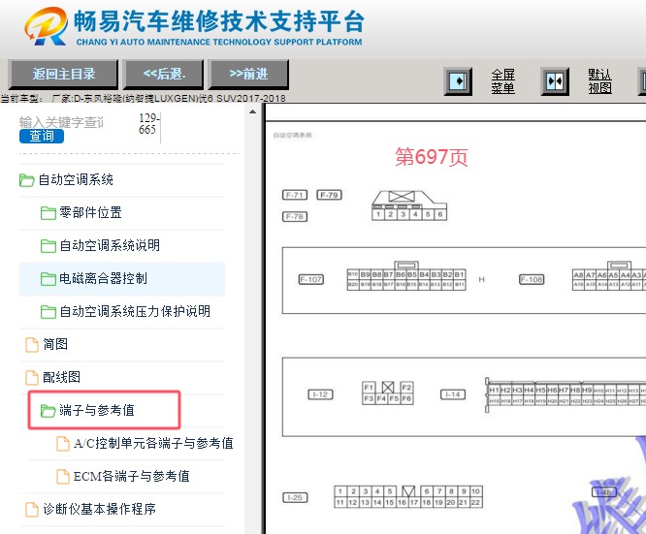Click the default view split icon
Screen dimensions: 646x534
click(x=555, y=81)
